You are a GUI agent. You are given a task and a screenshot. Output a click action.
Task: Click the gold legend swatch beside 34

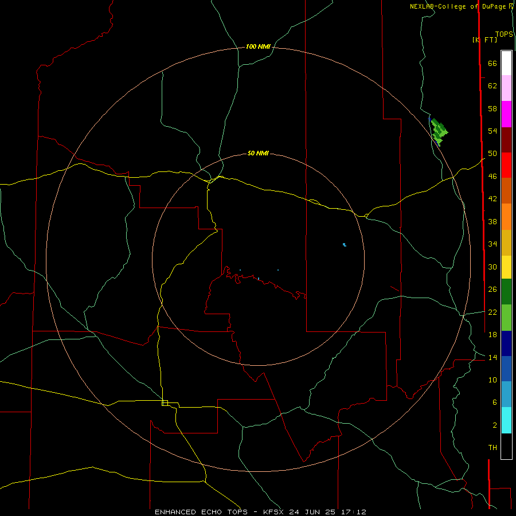506,242
